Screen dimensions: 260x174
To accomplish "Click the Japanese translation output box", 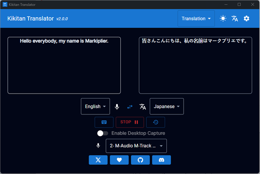I will pyautogui.click(x=195, y=65).
